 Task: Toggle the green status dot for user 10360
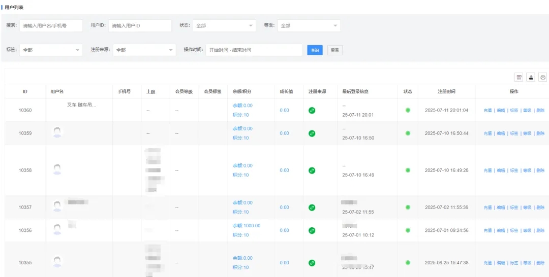point(408,110)
